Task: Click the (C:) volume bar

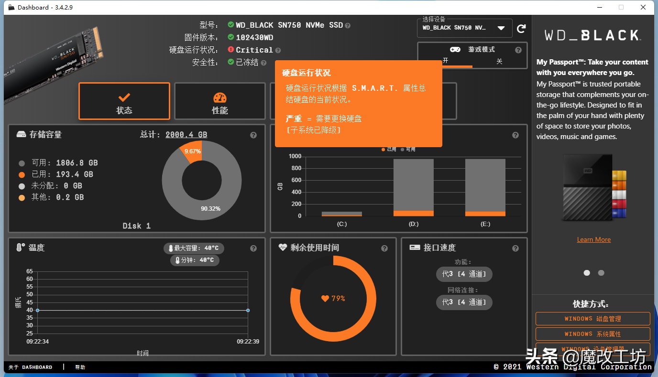Action: [x=342, y=214]
